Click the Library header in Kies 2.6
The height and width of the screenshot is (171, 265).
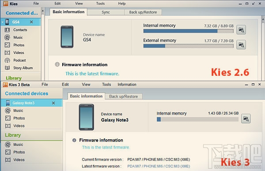click(x=14, y=78)
